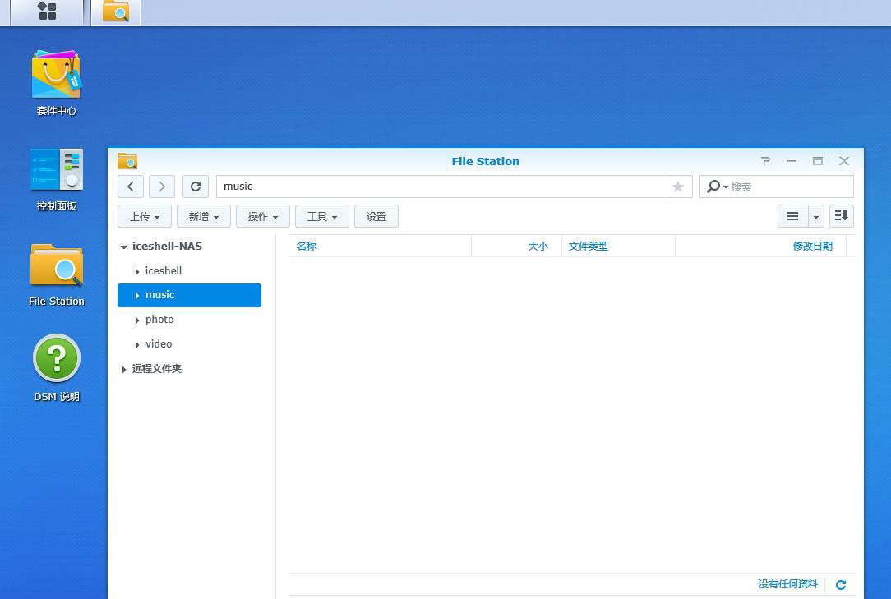This screenshot has height=599, width=891.
Task: Add music folder to favorites star
Action: coord(678,187)
